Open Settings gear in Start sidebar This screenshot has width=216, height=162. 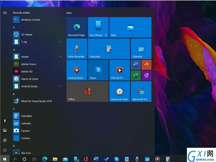tap(5, 140)
